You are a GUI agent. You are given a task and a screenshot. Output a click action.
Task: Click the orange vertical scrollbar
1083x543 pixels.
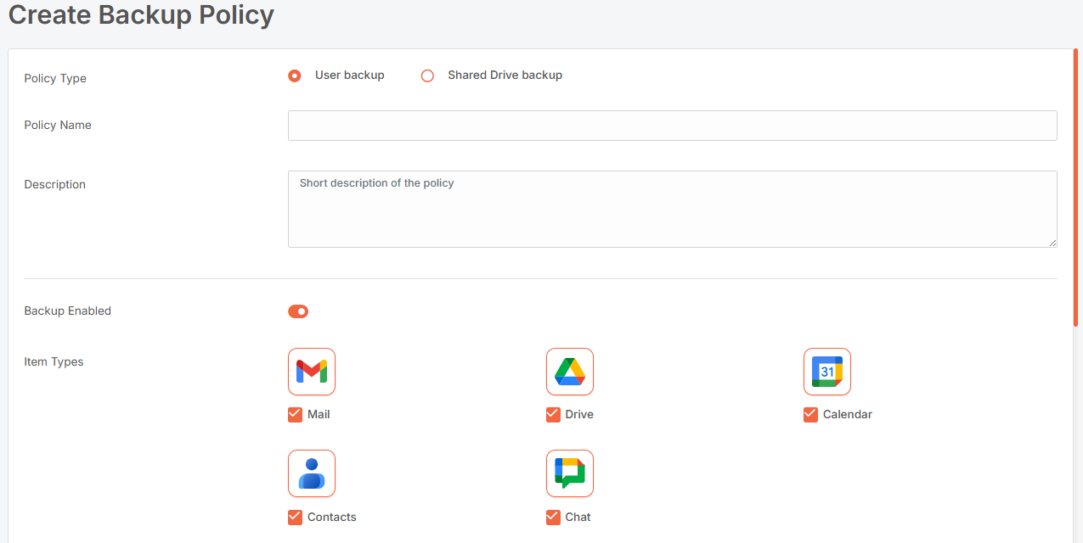[x=1076, y=188]
